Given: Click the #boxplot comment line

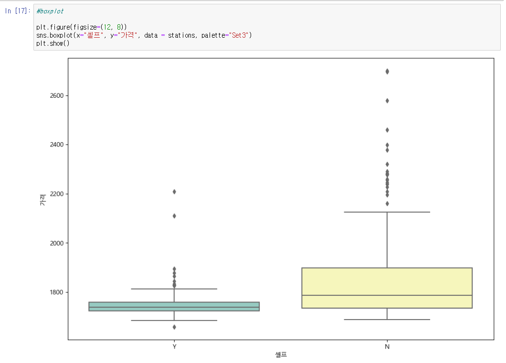Looking at the screenshot, I should click(x=50, y=11).
